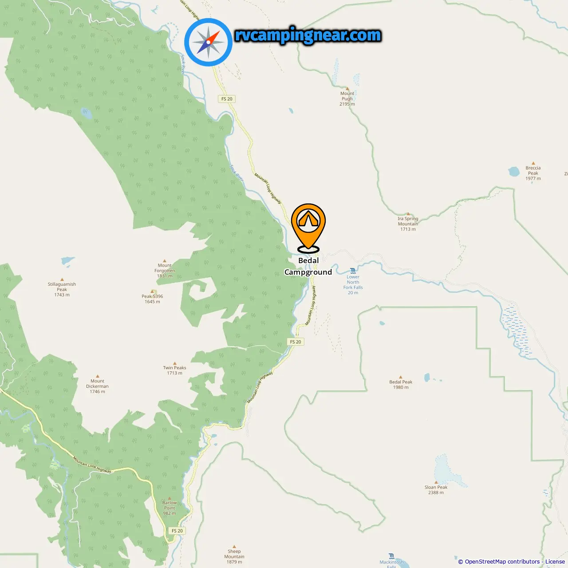Open the rvcampingnear.com site title

click(x=308, y=35)
